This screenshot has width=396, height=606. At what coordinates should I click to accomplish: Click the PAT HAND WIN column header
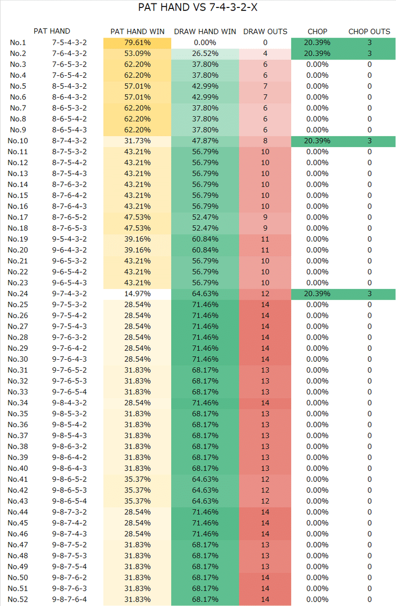tap(138, 31)
